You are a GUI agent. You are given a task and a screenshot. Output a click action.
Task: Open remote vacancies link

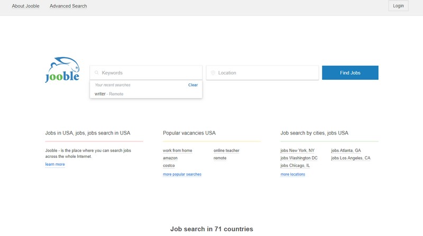coord(220,158)
